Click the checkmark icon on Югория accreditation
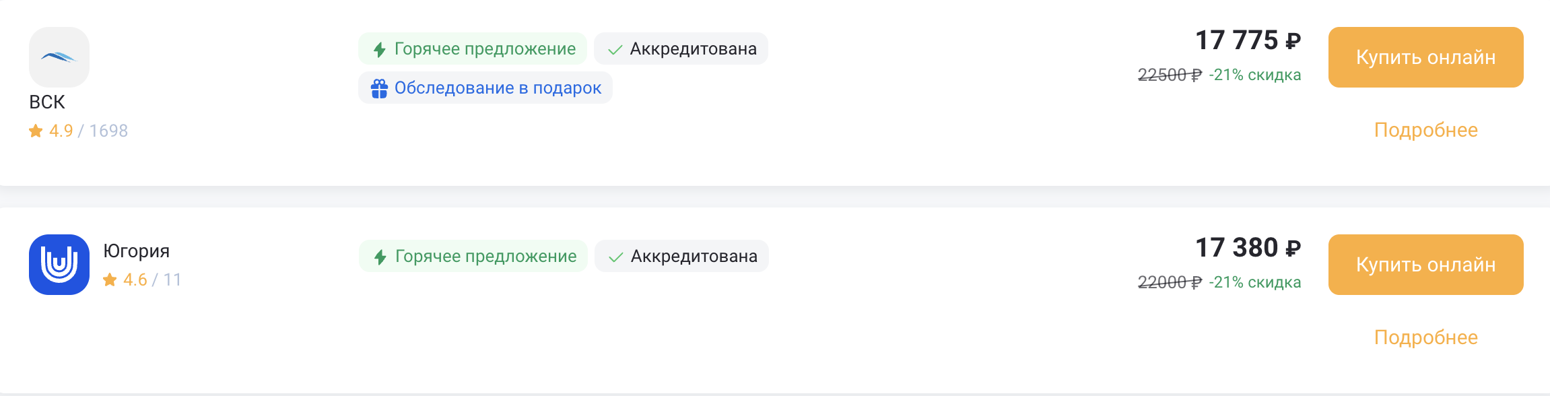 (615, 257)
